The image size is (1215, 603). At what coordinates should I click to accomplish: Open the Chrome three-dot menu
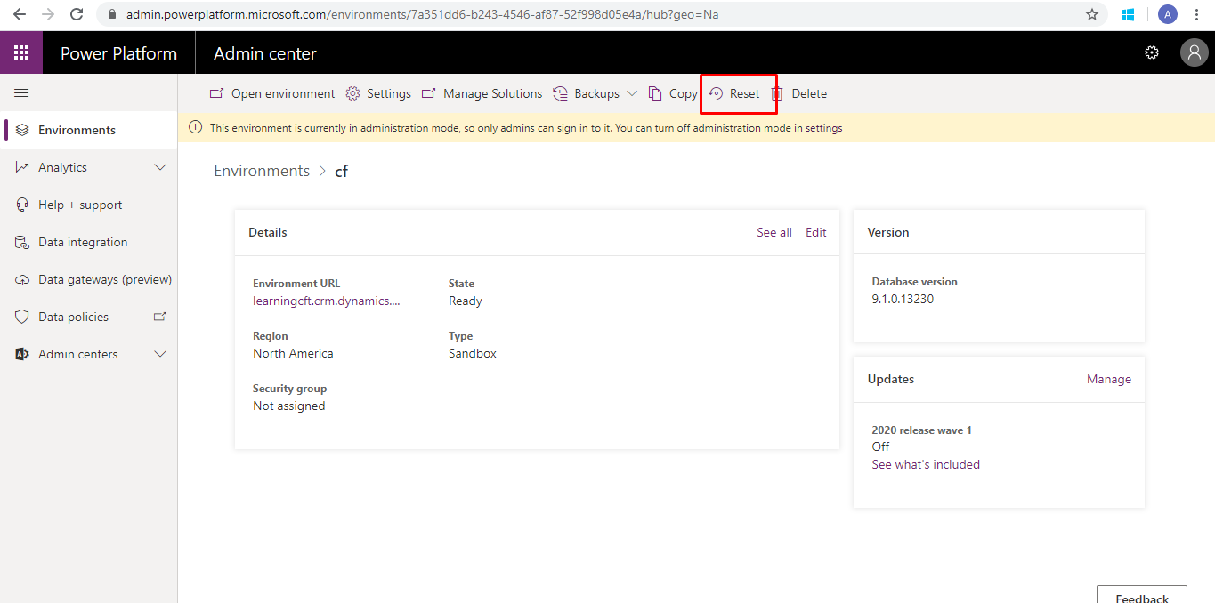point(1196,14)
